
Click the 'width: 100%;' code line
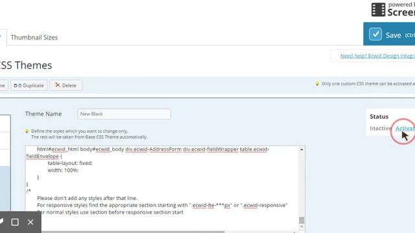[63, 170]
